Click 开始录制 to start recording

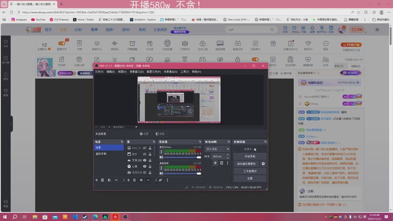point(250,156)
